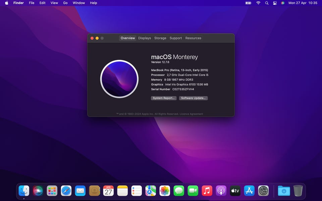Screen dimensions: 322x201
Task: Open Calendar showing APR 27
Action: (x=108, y=191)
